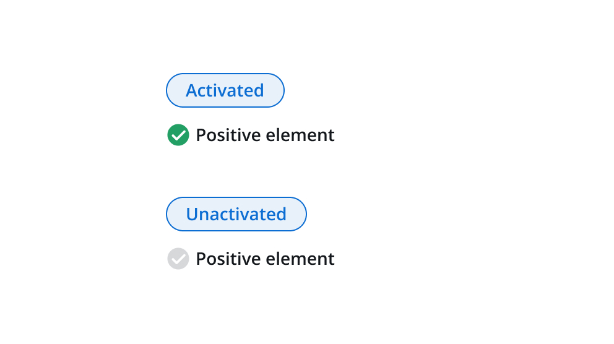Viewport: 614px width, 344px height.
Task: Toggle the green positive checkmark off
Action: (178, 135)
